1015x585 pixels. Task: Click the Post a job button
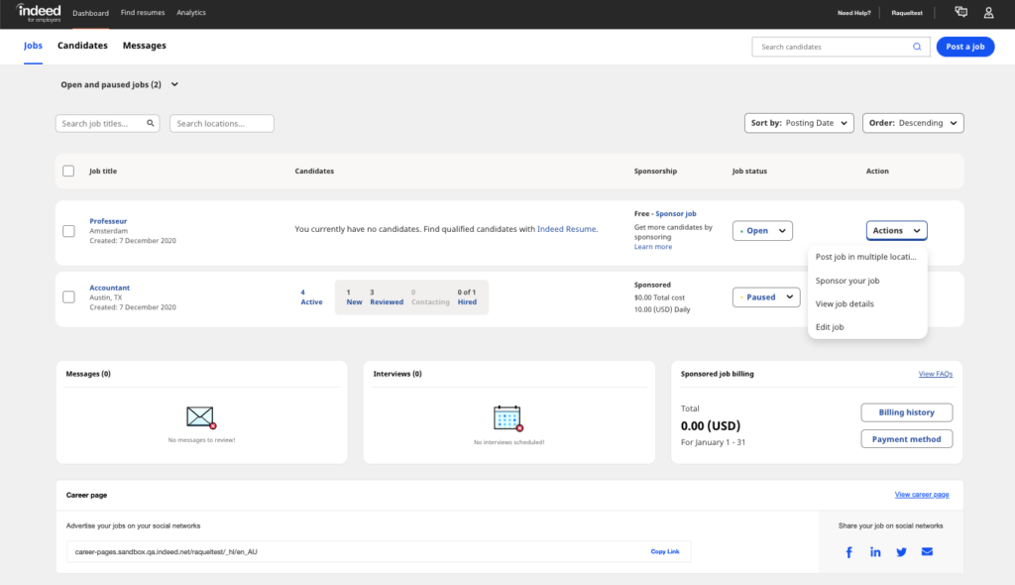pos(964,46)
